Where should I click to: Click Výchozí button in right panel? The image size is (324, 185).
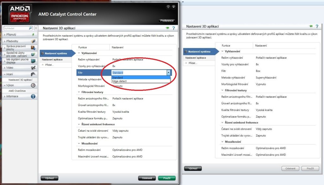[193, 169]
